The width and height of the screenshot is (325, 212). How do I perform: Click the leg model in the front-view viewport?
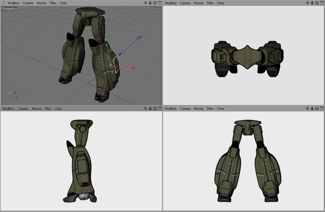click(248, 161)
